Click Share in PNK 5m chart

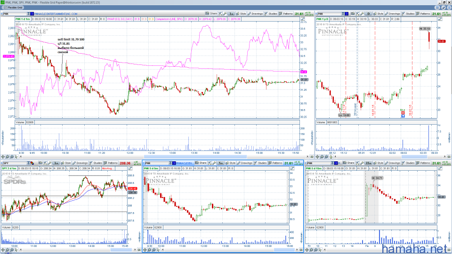coord(201,163)
